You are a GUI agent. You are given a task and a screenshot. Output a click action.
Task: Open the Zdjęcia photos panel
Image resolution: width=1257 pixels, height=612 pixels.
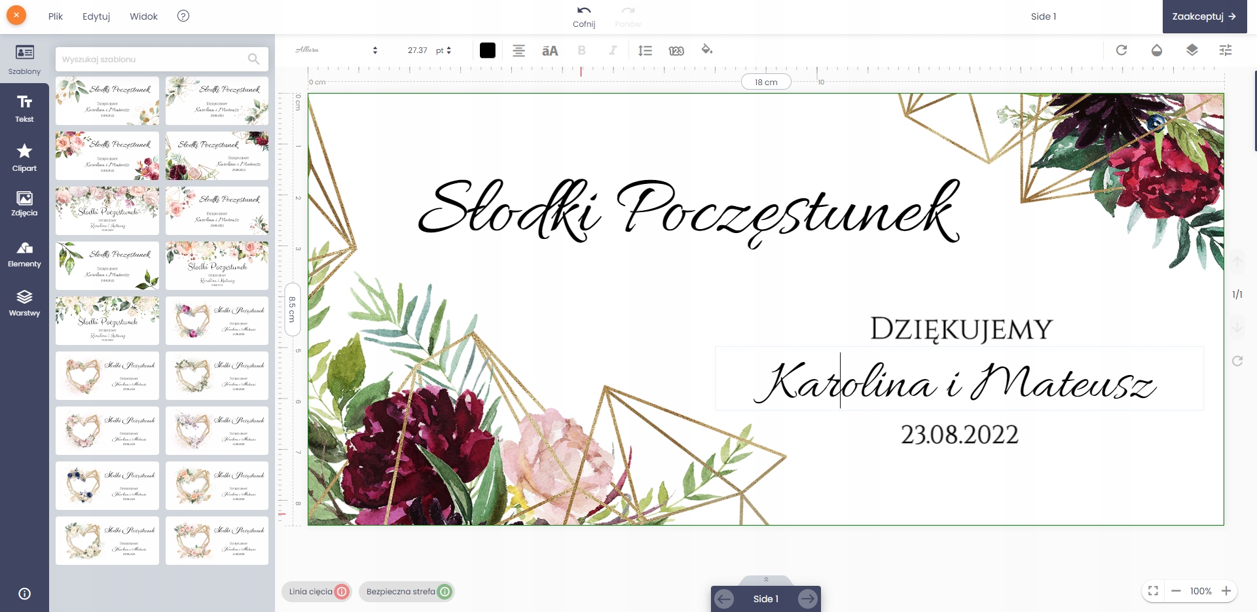point(24,204)
